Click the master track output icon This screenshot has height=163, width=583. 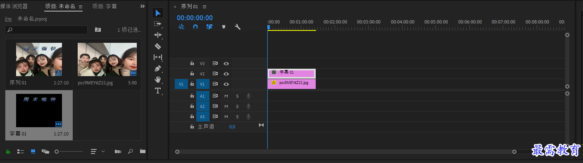point(261,125)
